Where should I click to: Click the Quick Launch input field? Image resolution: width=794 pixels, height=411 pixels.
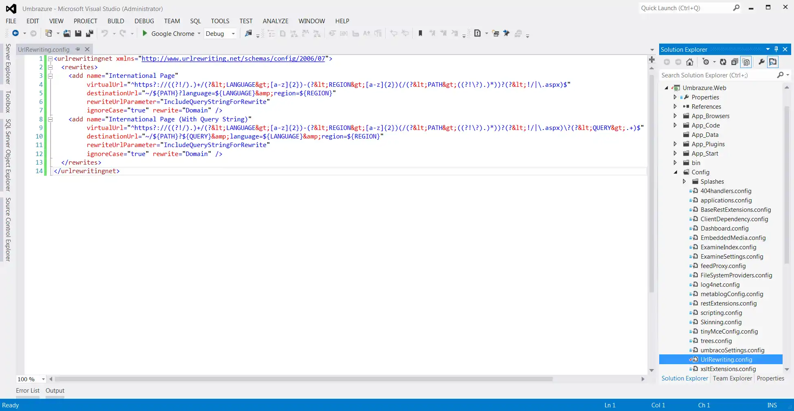[686, 8]
